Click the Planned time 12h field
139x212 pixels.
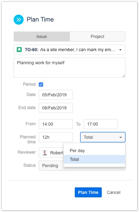click(56, 137)
